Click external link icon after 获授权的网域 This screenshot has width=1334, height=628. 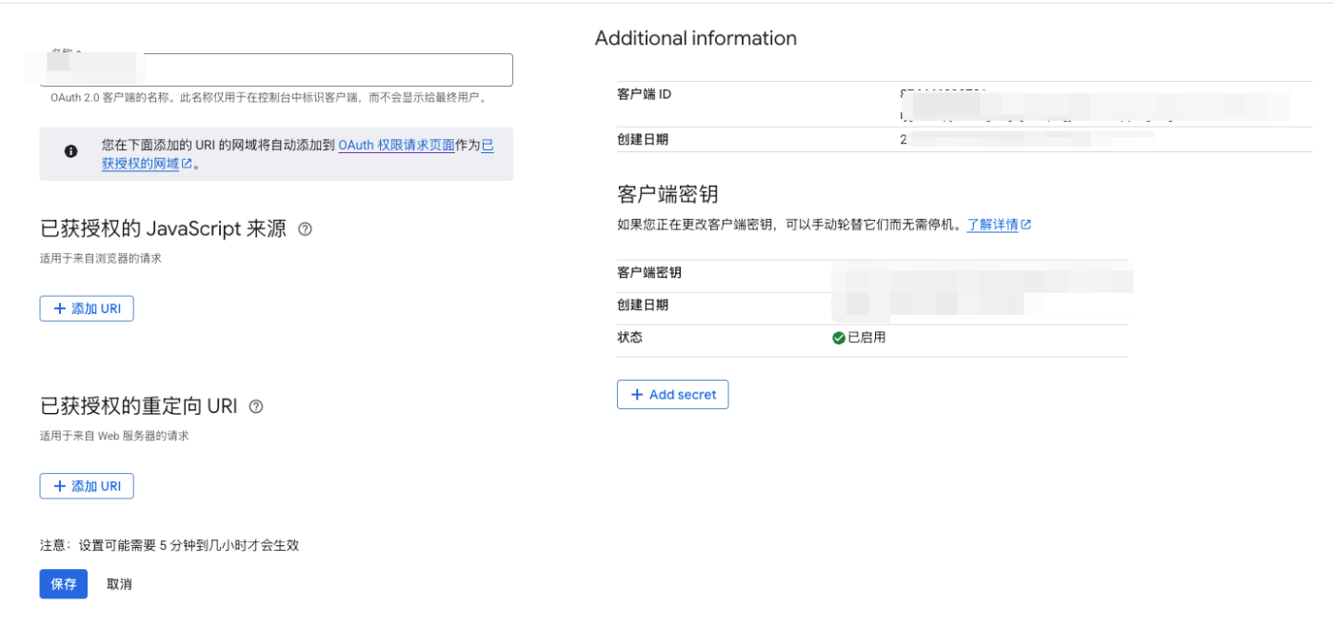(x=187, y=164)
